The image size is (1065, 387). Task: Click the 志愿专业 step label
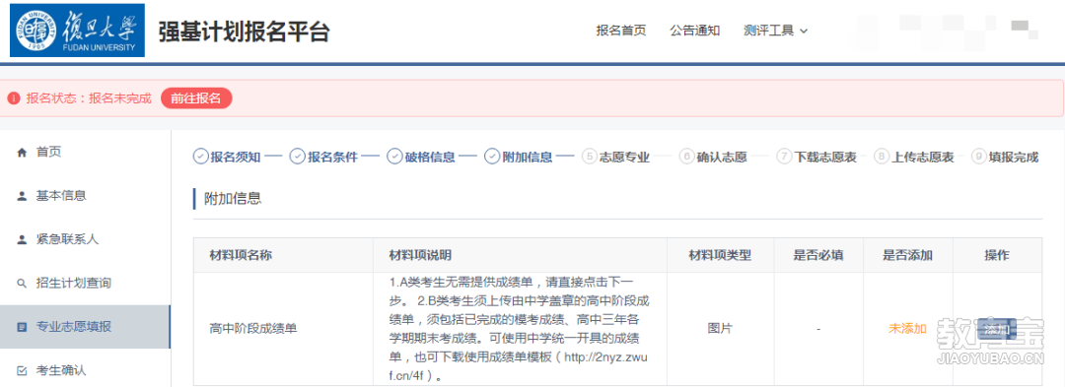(624, 158)
